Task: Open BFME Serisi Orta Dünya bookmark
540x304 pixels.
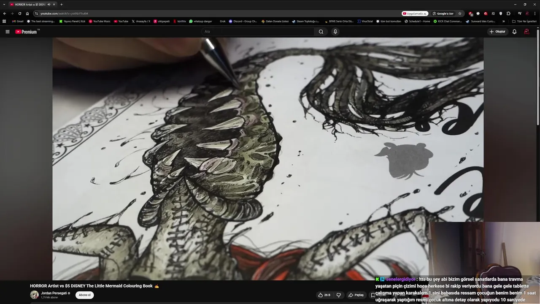Action: click(x=339, y=21)
